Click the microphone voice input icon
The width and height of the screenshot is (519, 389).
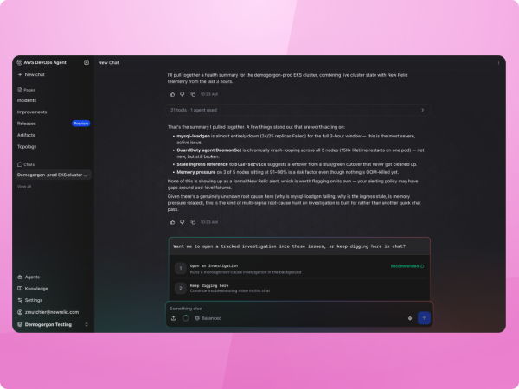[x=410, y=318]
